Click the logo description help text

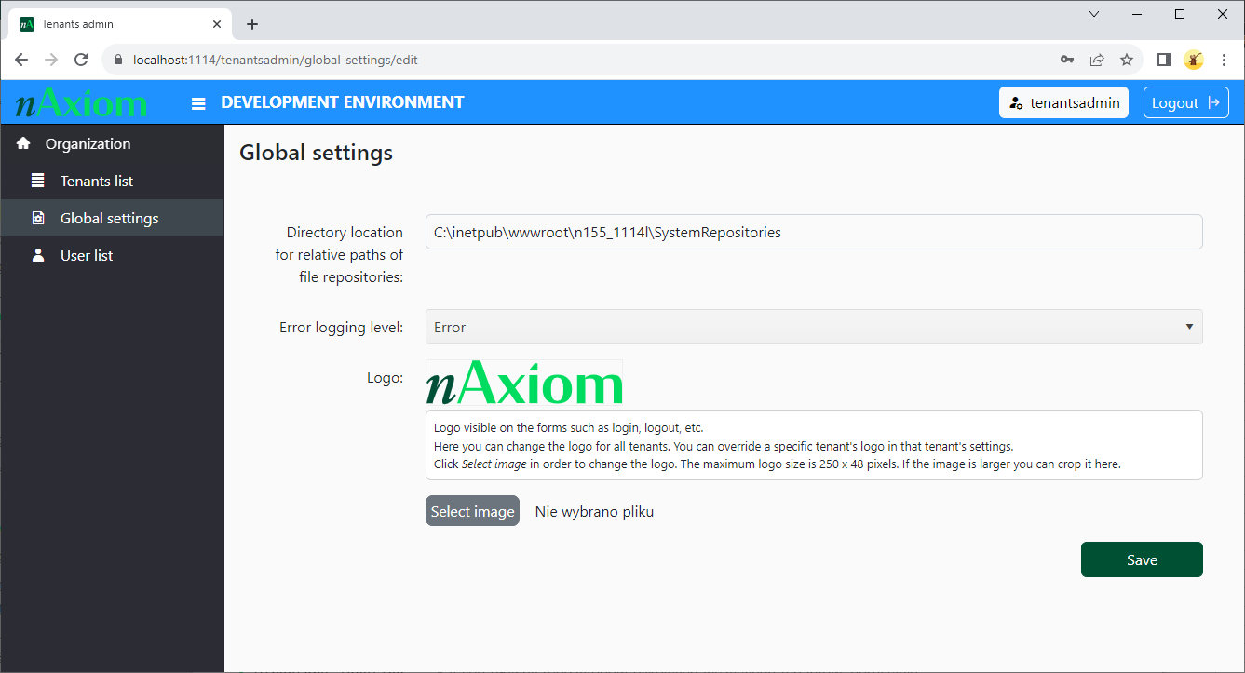[x=814, y=445]
